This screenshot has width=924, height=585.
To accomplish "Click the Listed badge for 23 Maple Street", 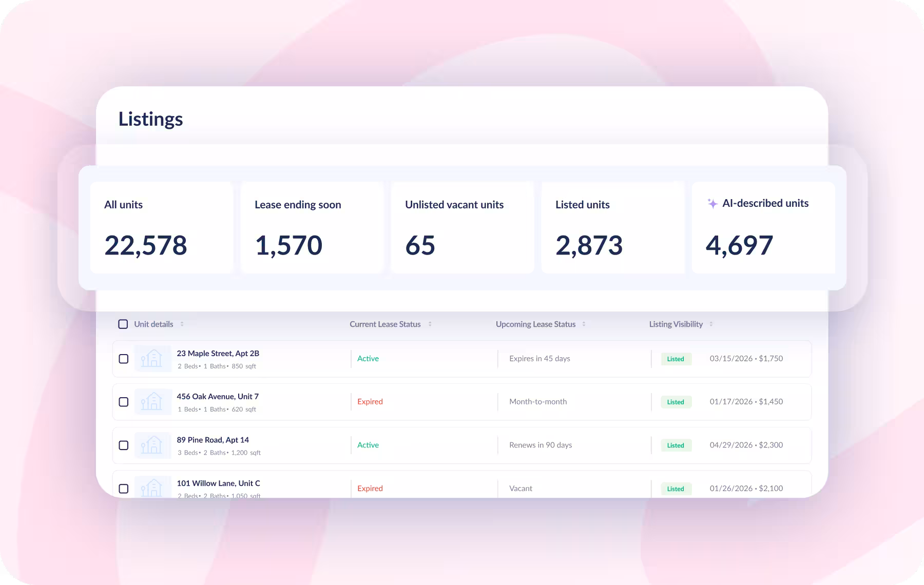I will 676,359.
